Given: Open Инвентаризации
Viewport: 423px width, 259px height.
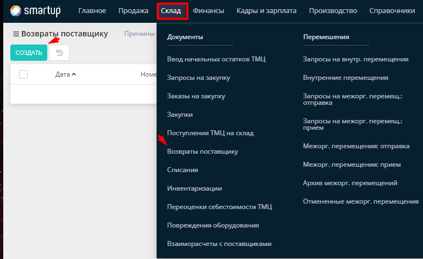Looking at the screenshot, I should click(x=195, y=188).
